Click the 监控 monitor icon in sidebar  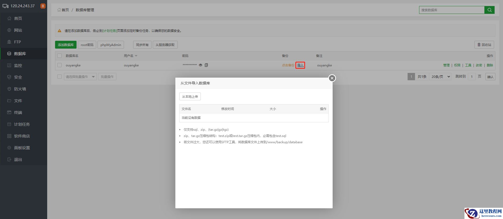click(9, 65)
